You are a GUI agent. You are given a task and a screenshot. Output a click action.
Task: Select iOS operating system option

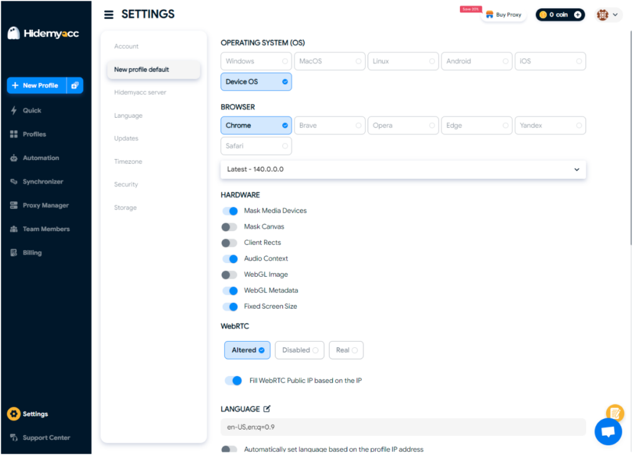550,61
